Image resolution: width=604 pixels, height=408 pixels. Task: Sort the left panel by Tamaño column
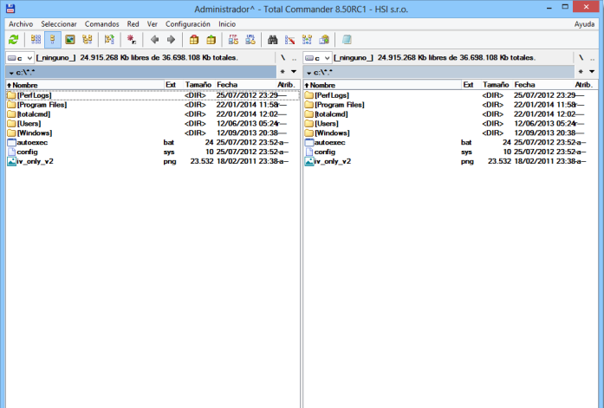198,85
